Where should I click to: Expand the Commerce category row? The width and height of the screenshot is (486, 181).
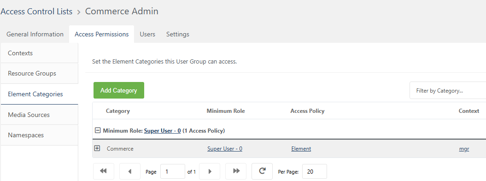tap(97, 148)
